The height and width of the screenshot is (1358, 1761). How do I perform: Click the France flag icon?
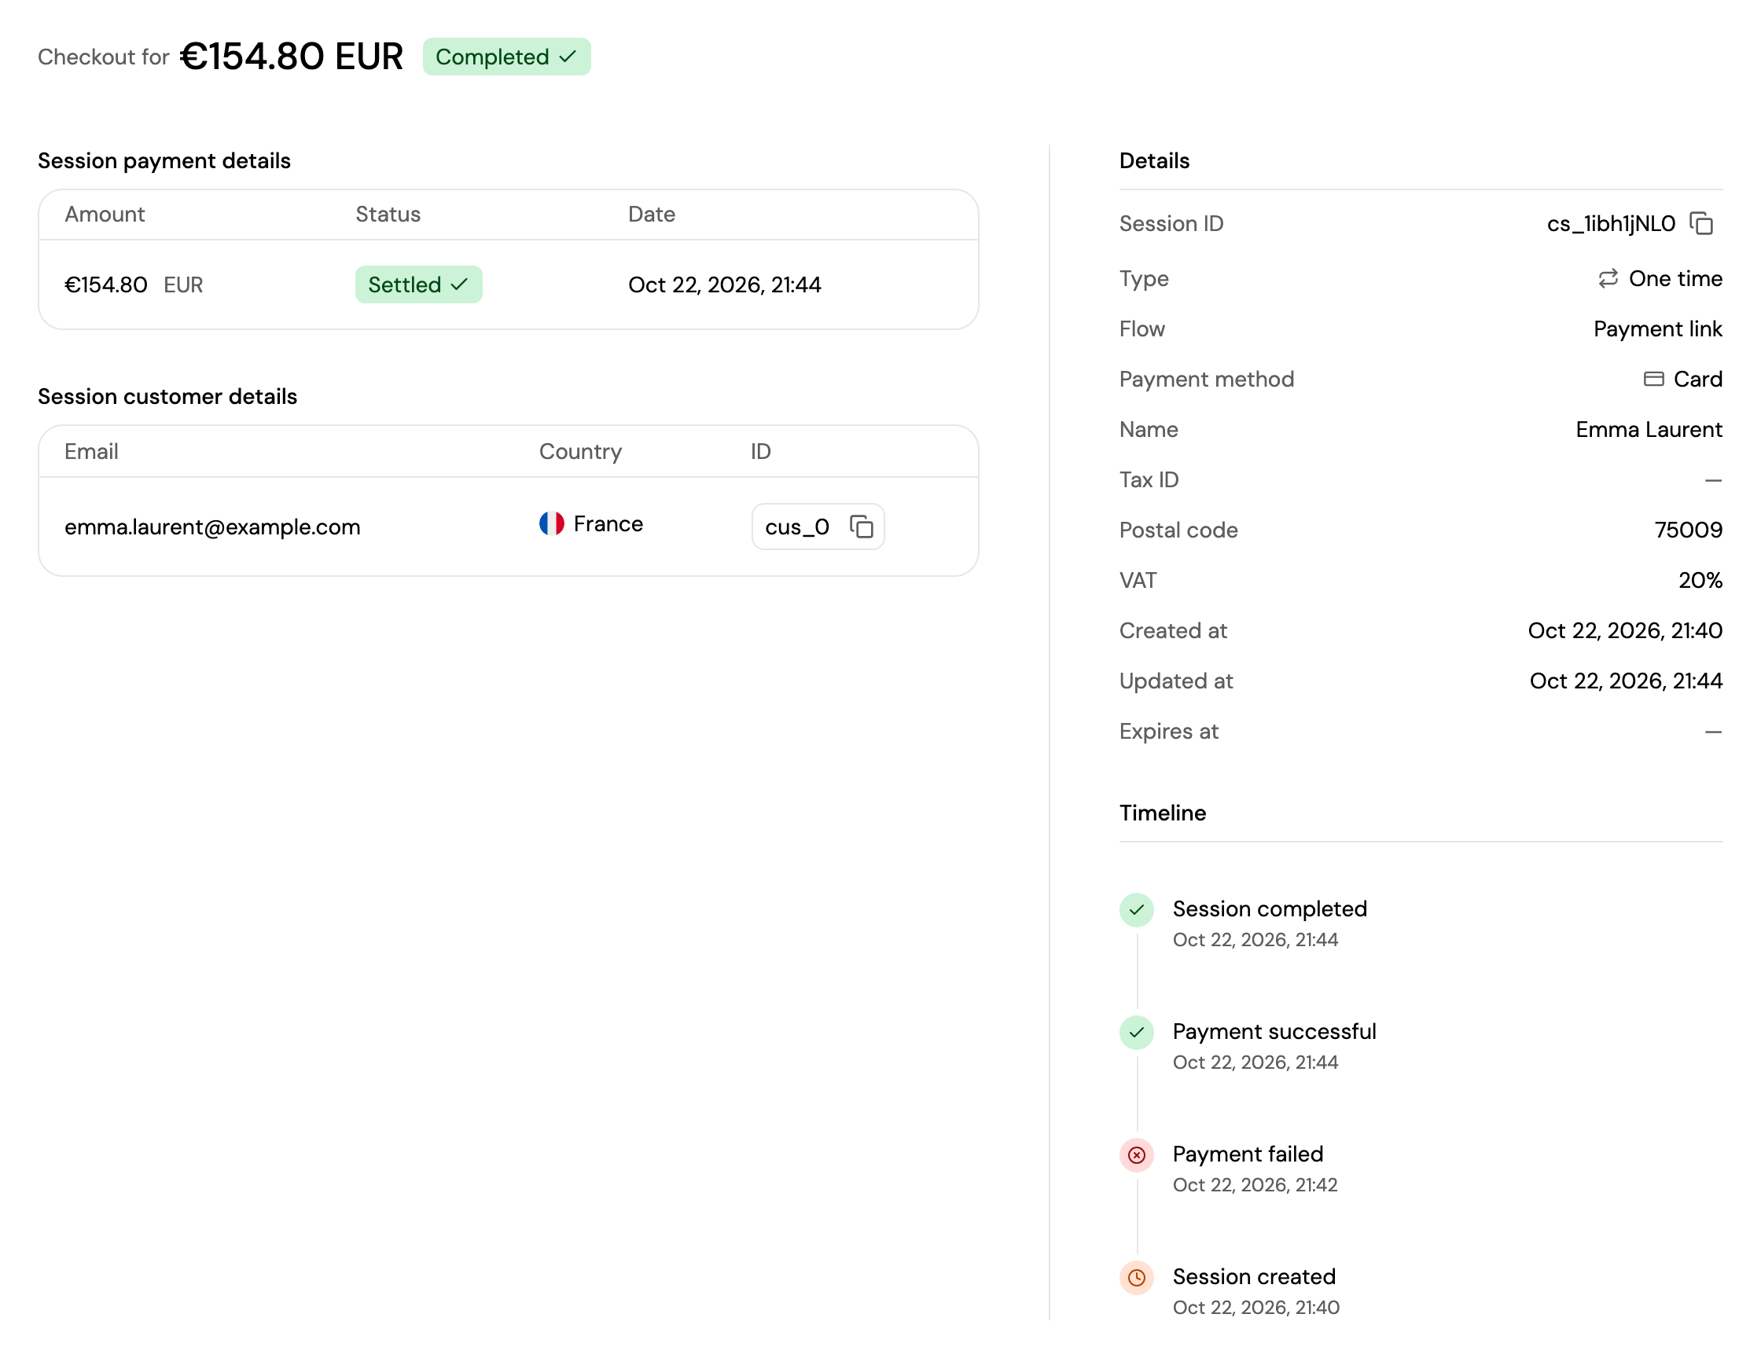[x=552, y=524]
